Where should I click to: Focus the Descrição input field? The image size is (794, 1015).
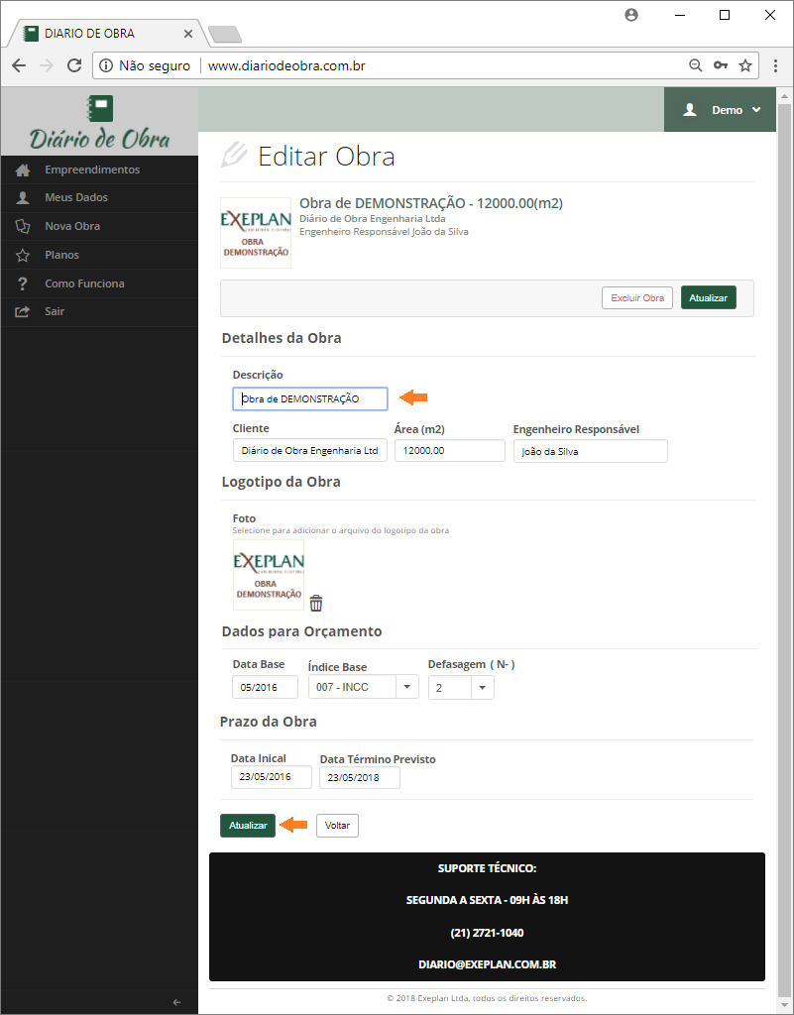[x=310, y=398]
